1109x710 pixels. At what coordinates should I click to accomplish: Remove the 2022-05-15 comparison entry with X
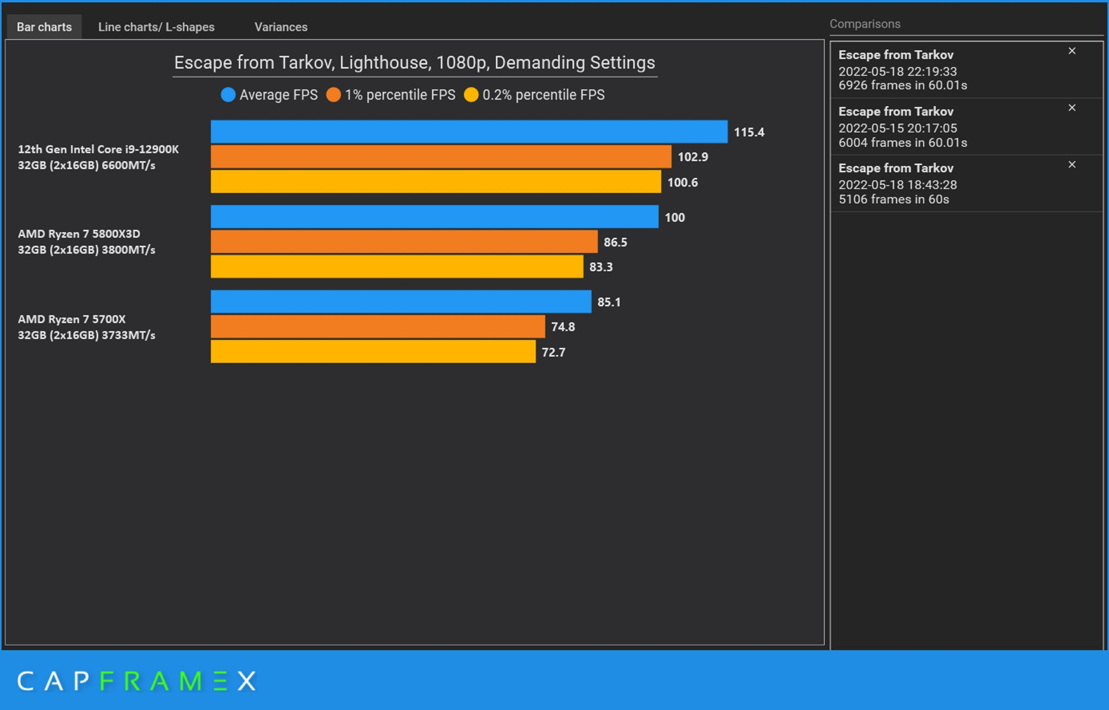1071,108
